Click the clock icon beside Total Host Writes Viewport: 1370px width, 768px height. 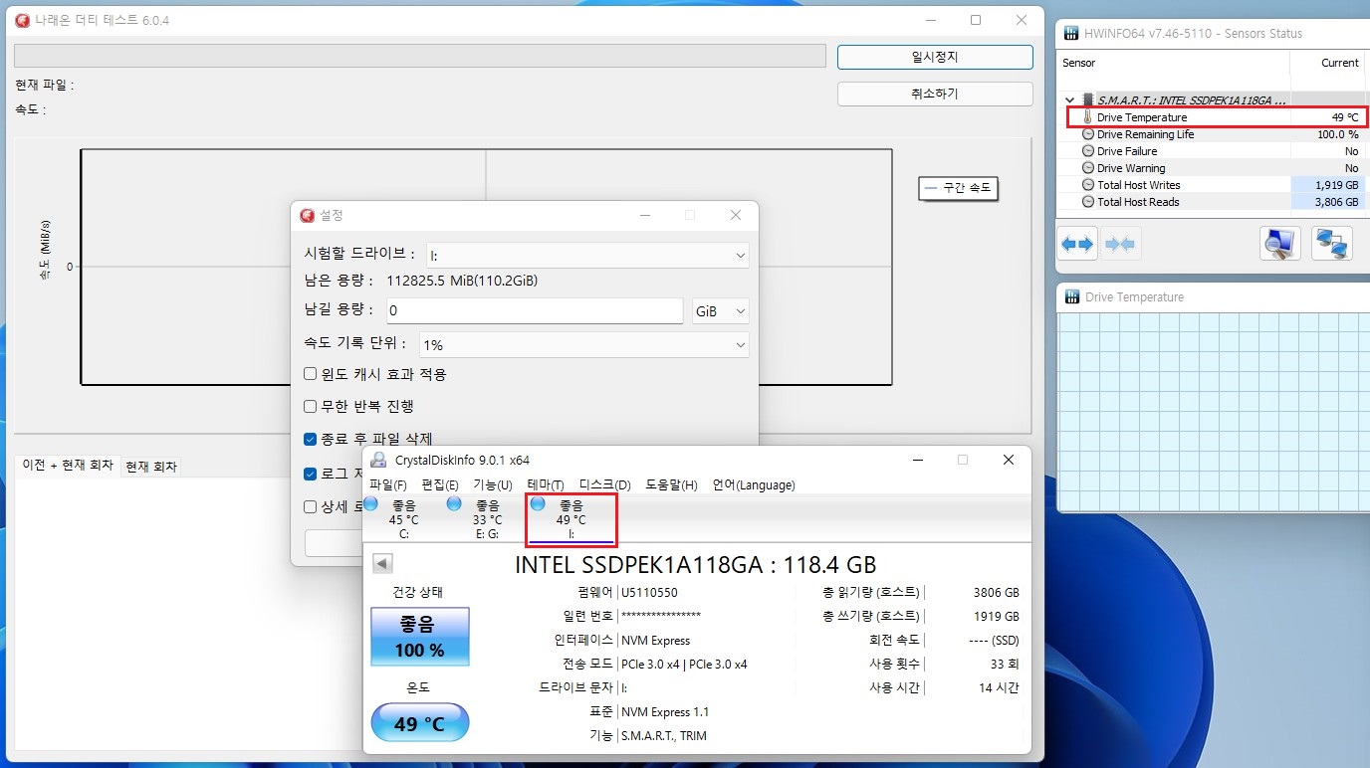[1088, 185]
